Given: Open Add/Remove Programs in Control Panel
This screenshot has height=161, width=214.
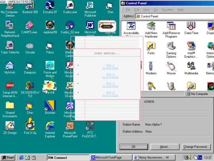Looking at the screenshot, I should pyautogui.click(x=171, y=30).
